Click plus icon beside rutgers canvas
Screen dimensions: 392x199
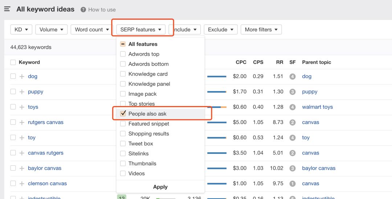point(22,122)
